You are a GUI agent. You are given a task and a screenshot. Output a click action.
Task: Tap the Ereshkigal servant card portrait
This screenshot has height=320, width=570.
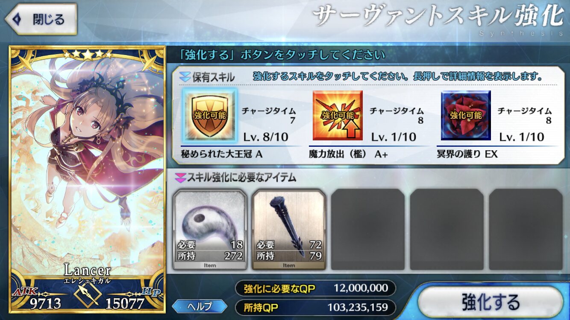click(x=87, y=179)
